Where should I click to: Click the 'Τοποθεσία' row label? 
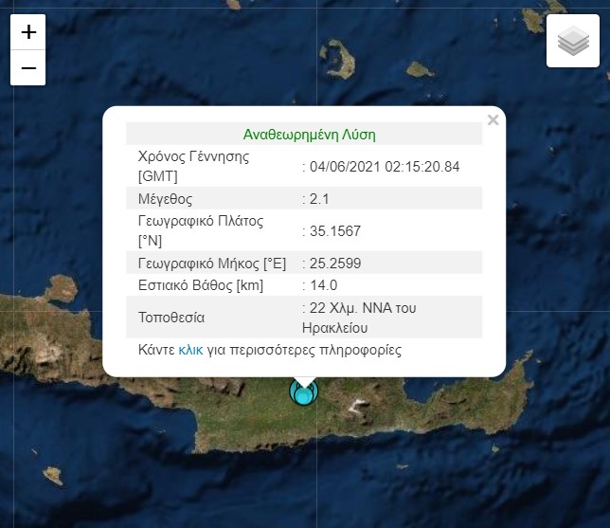click(171, 318)
